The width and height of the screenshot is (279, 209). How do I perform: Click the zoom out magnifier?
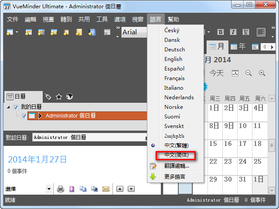coord(248,73)
